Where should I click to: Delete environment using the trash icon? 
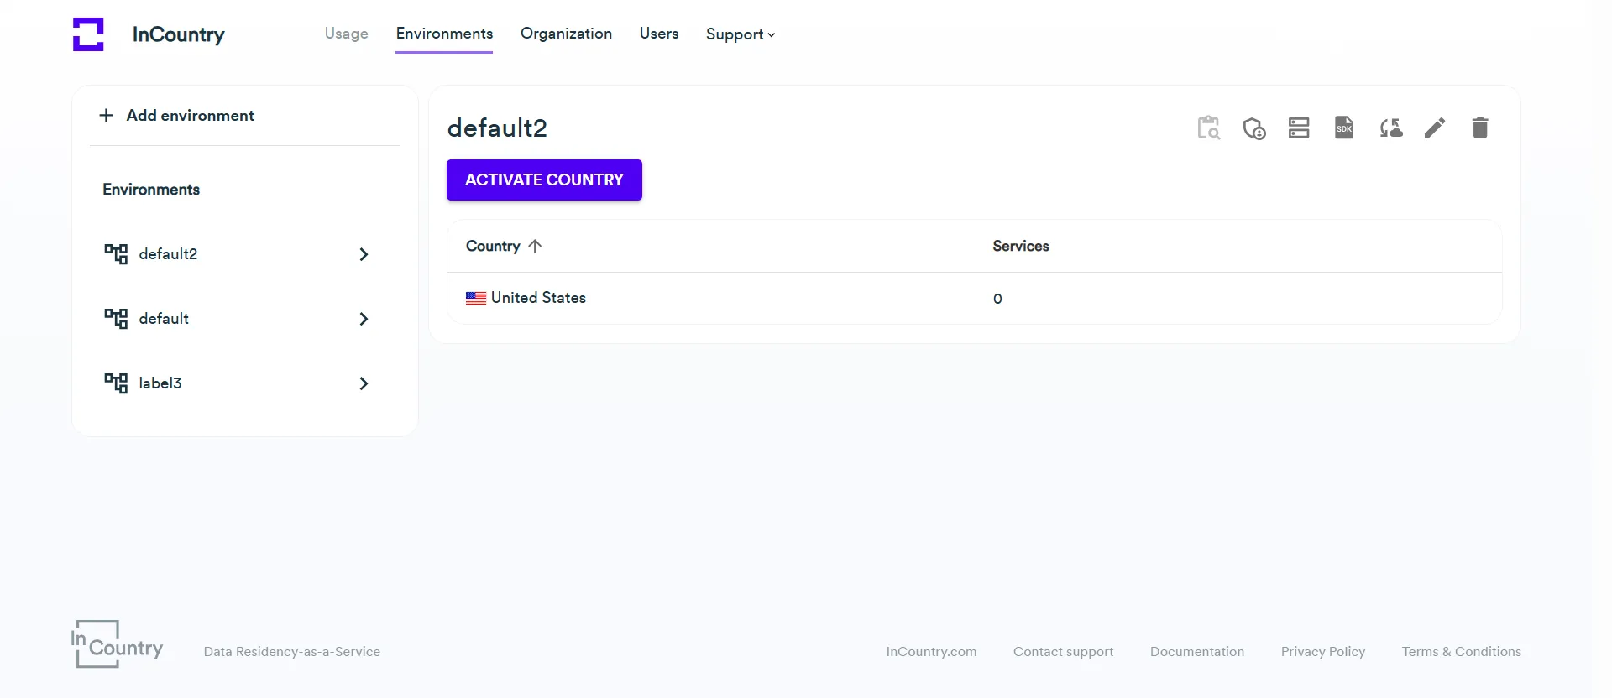coord(1480,128)
